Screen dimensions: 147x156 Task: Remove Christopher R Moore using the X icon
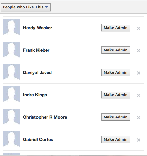point(139,118)
